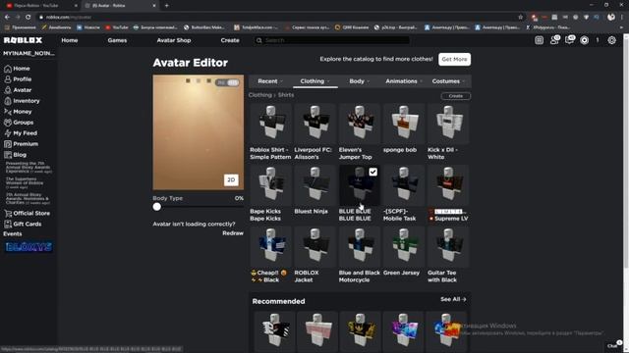Switch to the YouTube browser tab
This screenshot has height=353, width=629.
[x=40, y=6]
